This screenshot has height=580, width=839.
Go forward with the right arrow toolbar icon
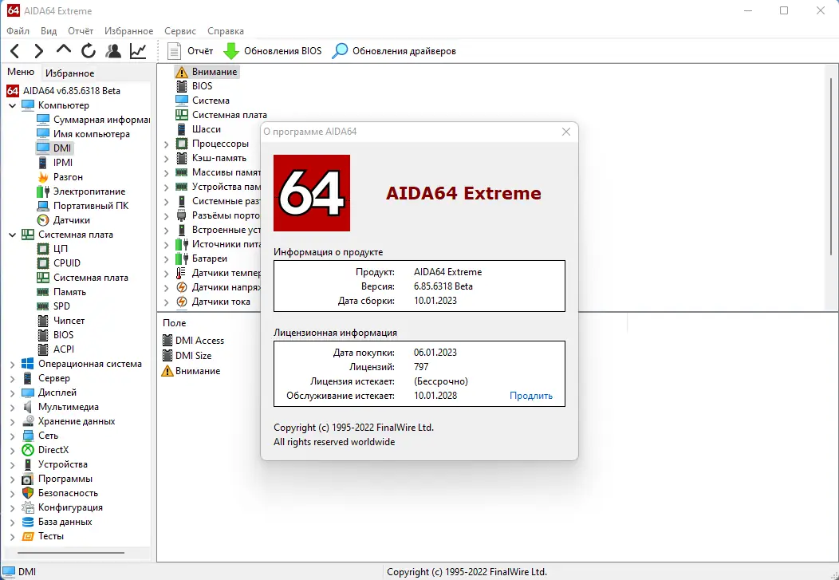(x=38, y=51)
